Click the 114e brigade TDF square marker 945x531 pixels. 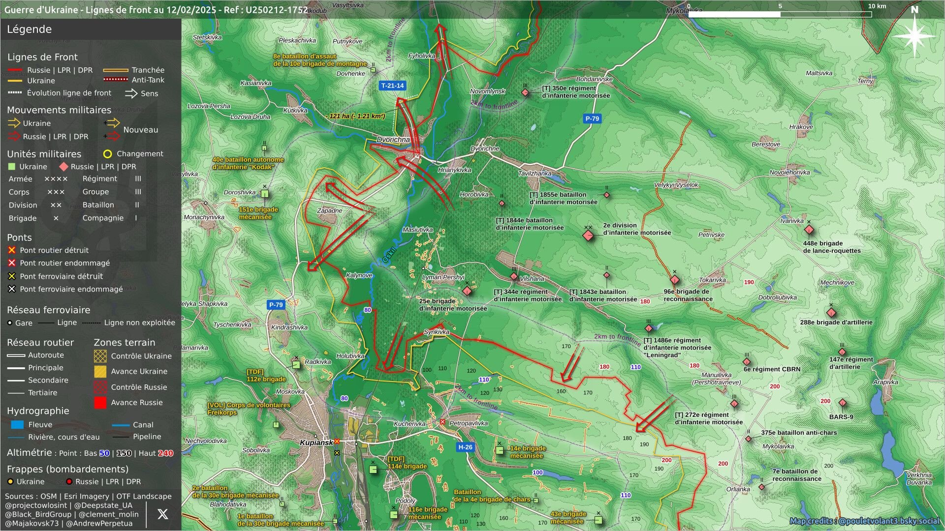pyautogui.click(x=373, y=470)
